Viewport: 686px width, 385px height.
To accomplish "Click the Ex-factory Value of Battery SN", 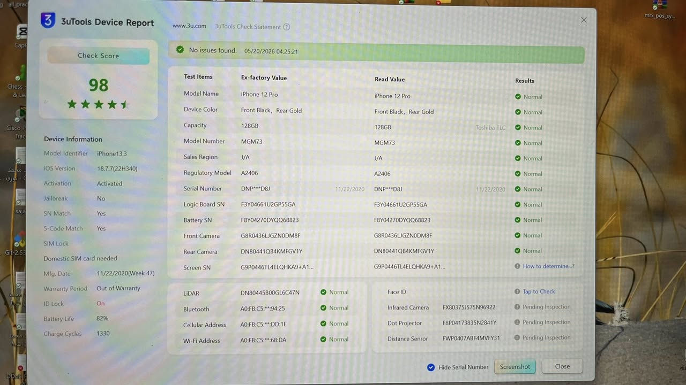I will [270, 220].
